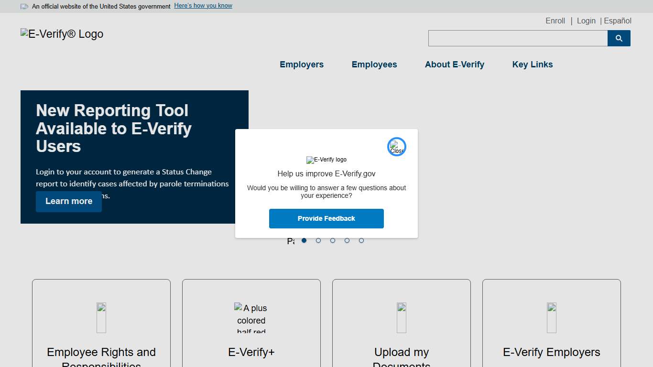Open the About E-Verify navigation menu
This screenshot has width=653, height=367.
[x=455, y=65]
